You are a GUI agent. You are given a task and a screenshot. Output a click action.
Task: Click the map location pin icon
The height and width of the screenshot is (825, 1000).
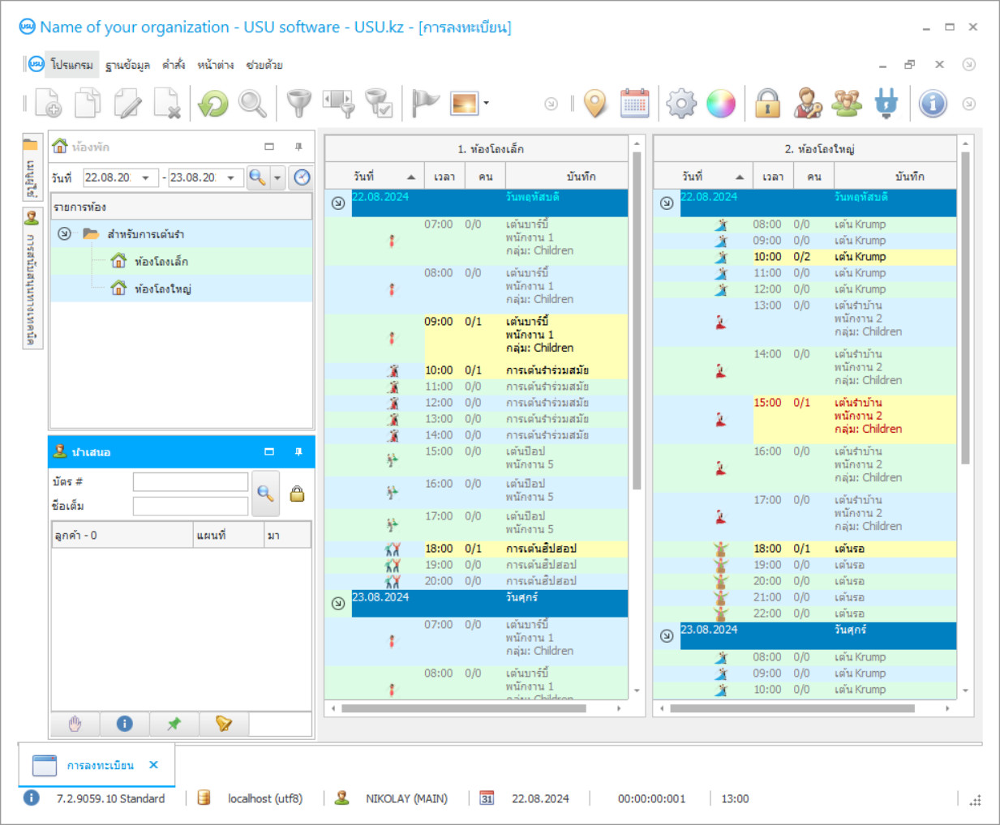(595, 104)
